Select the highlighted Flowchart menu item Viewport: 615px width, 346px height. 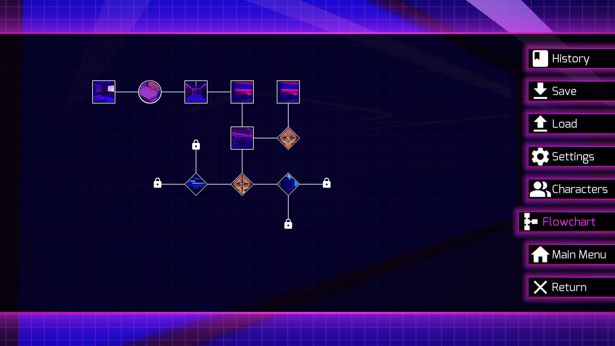tap(567, 222)
